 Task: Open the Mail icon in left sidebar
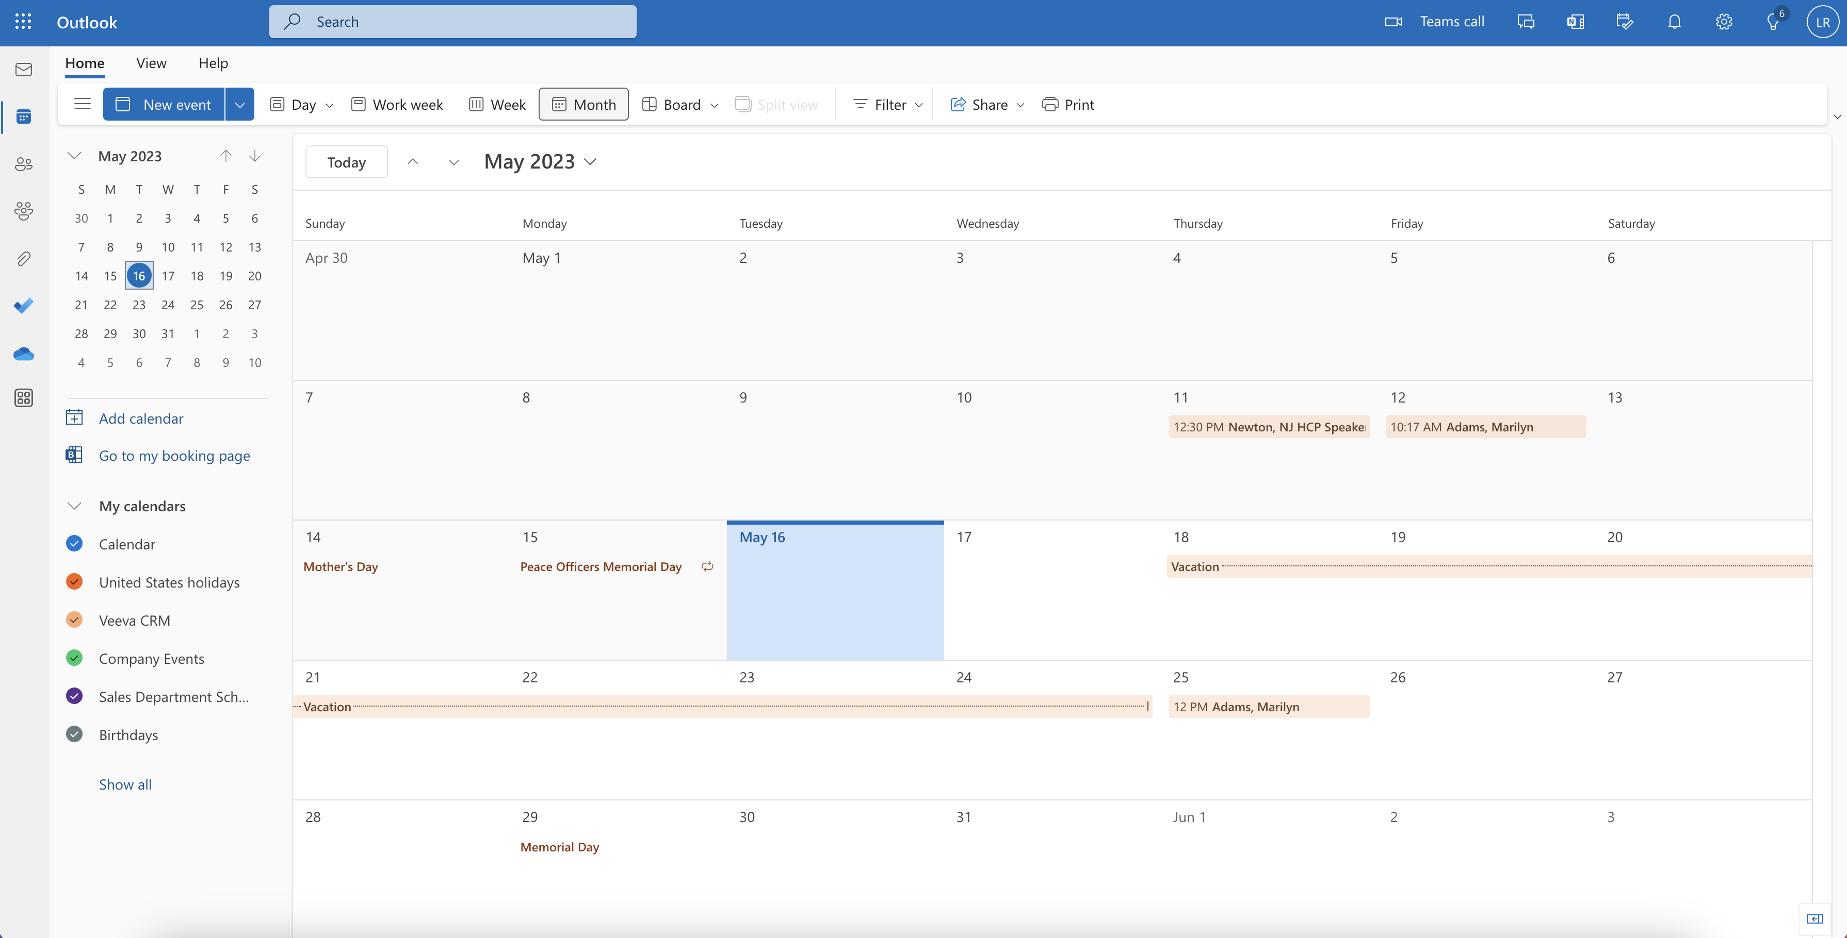pyautogui.click(x=24, y=70)
